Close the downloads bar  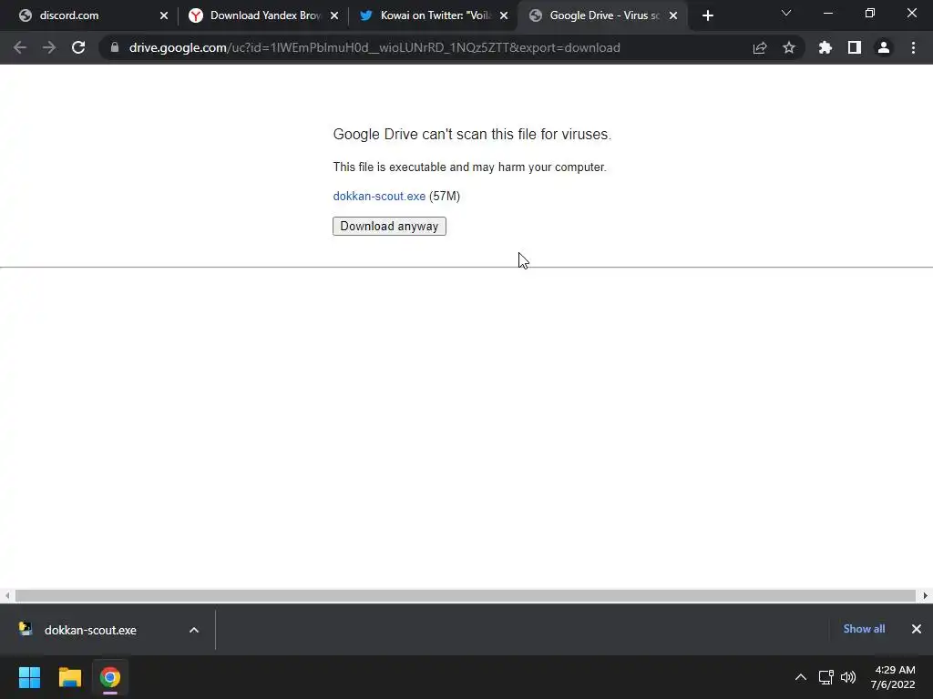917,629
